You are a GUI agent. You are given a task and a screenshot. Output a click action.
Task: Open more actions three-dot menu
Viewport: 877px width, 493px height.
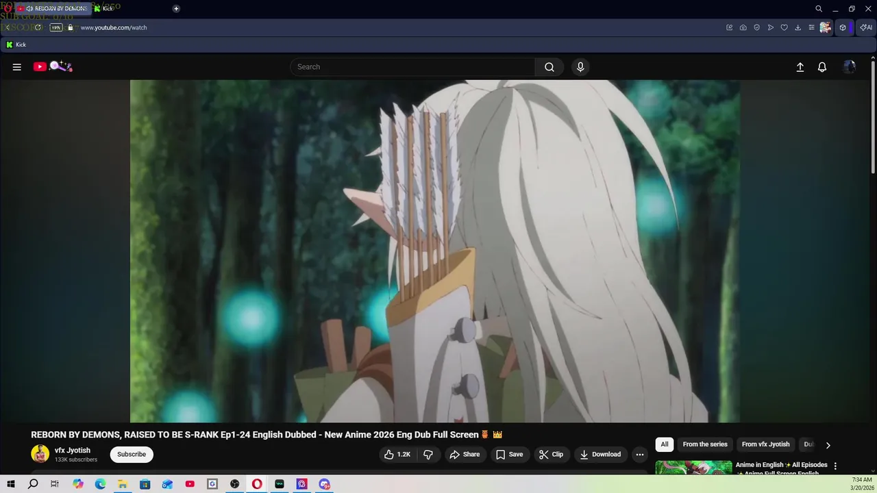639,455
